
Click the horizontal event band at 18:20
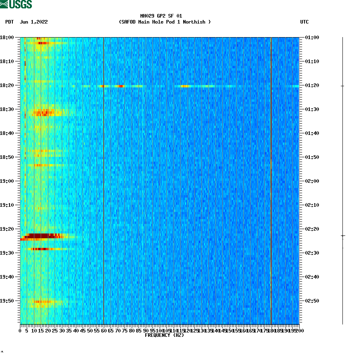click(160, 85)
